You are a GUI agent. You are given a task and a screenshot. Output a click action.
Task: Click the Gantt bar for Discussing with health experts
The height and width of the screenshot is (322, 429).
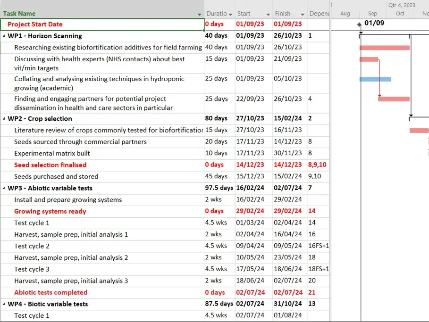[x=369, y=59]
